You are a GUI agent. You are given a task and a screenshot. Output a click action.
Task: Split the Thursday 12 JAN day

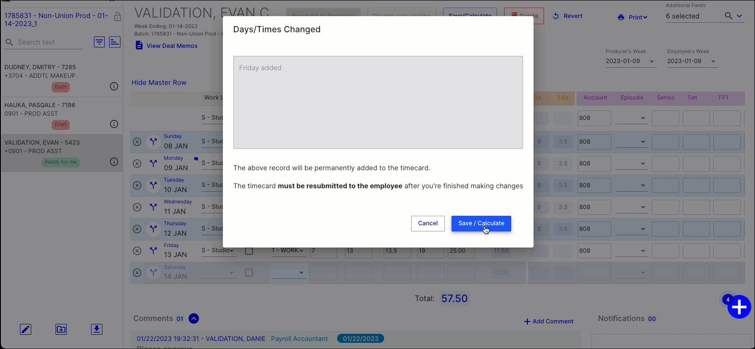coord(153,229)
